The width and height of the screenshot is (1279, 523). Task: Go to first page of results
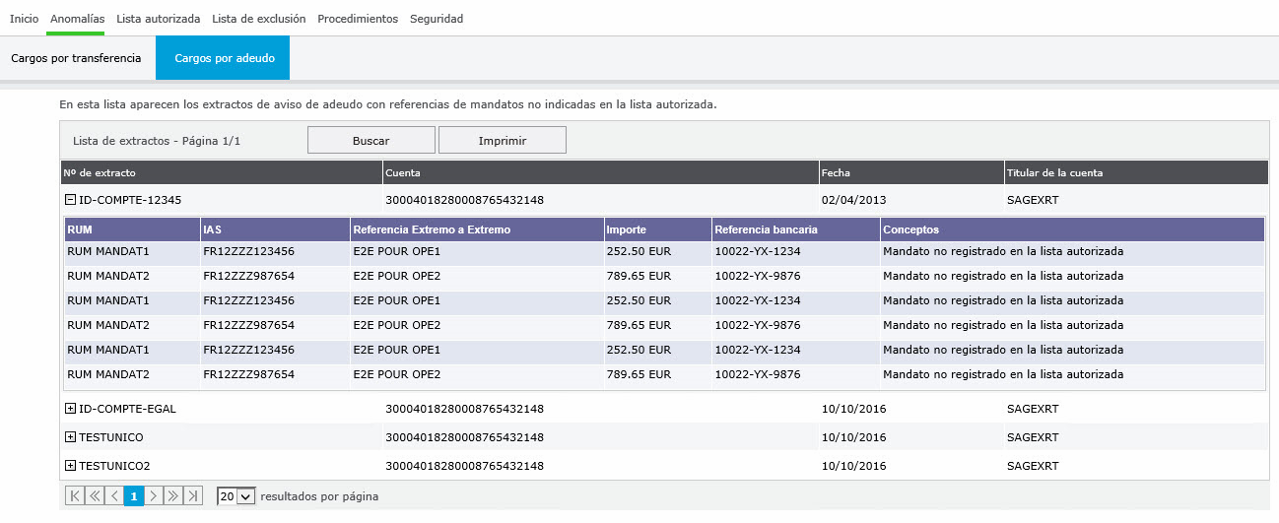click(75, 496)
